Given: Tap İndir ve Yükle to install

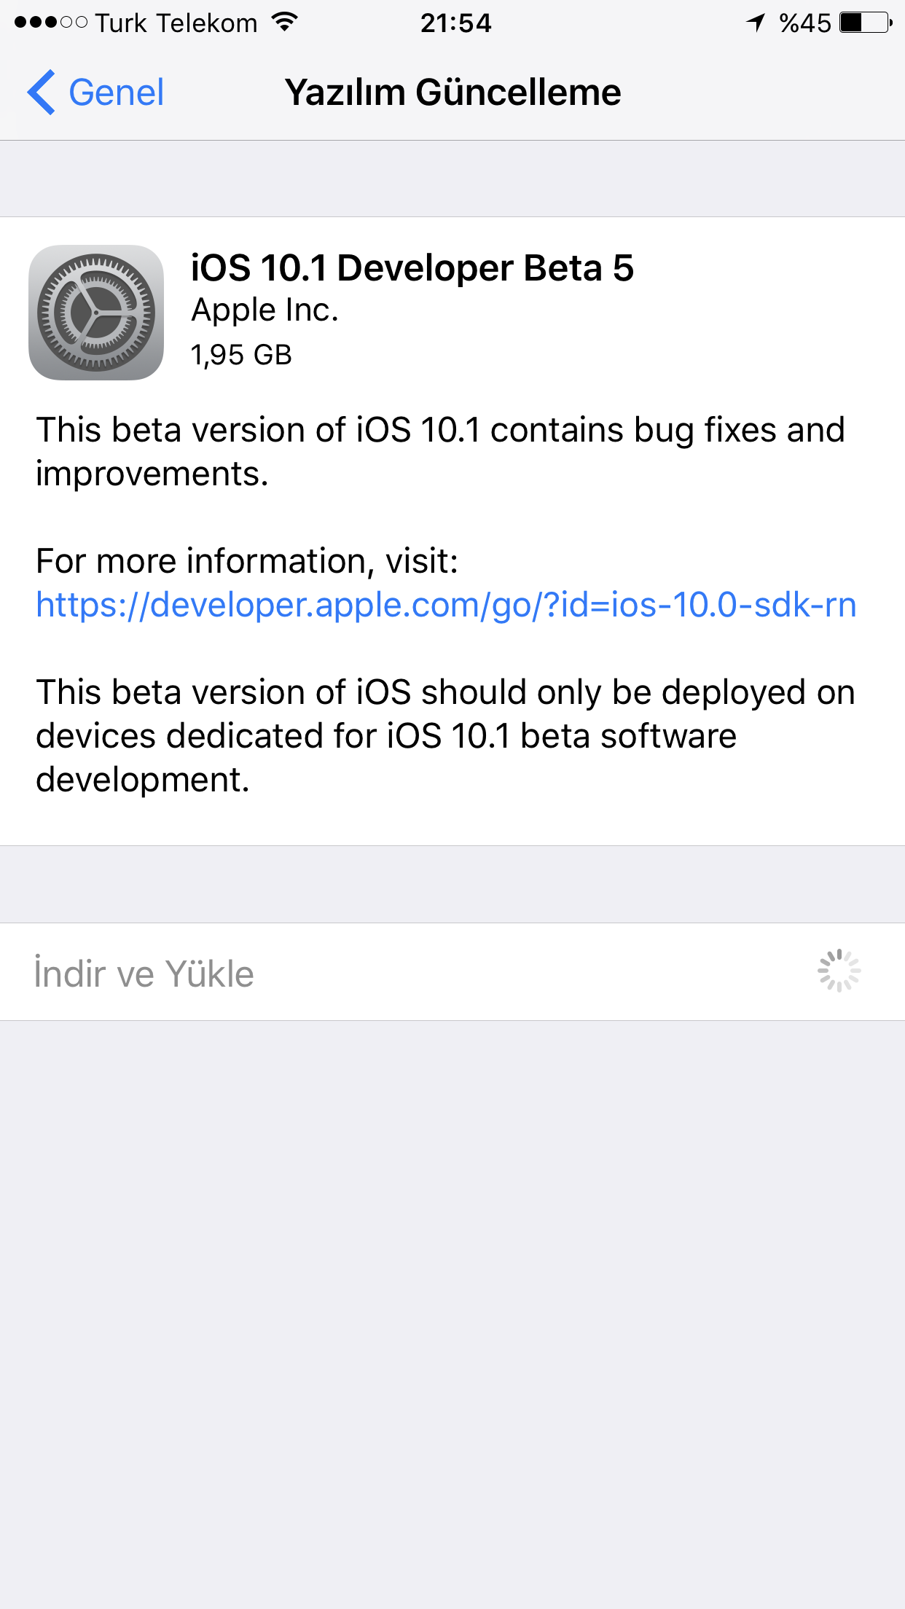Looking at the screenshot, I should click(144, 974).
